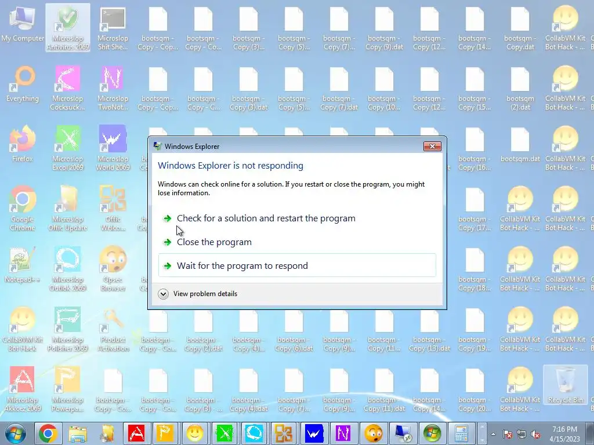594x445 pixels.
Task: Close the Windows Explorer not responding dialog
Action: pos(432,147)
